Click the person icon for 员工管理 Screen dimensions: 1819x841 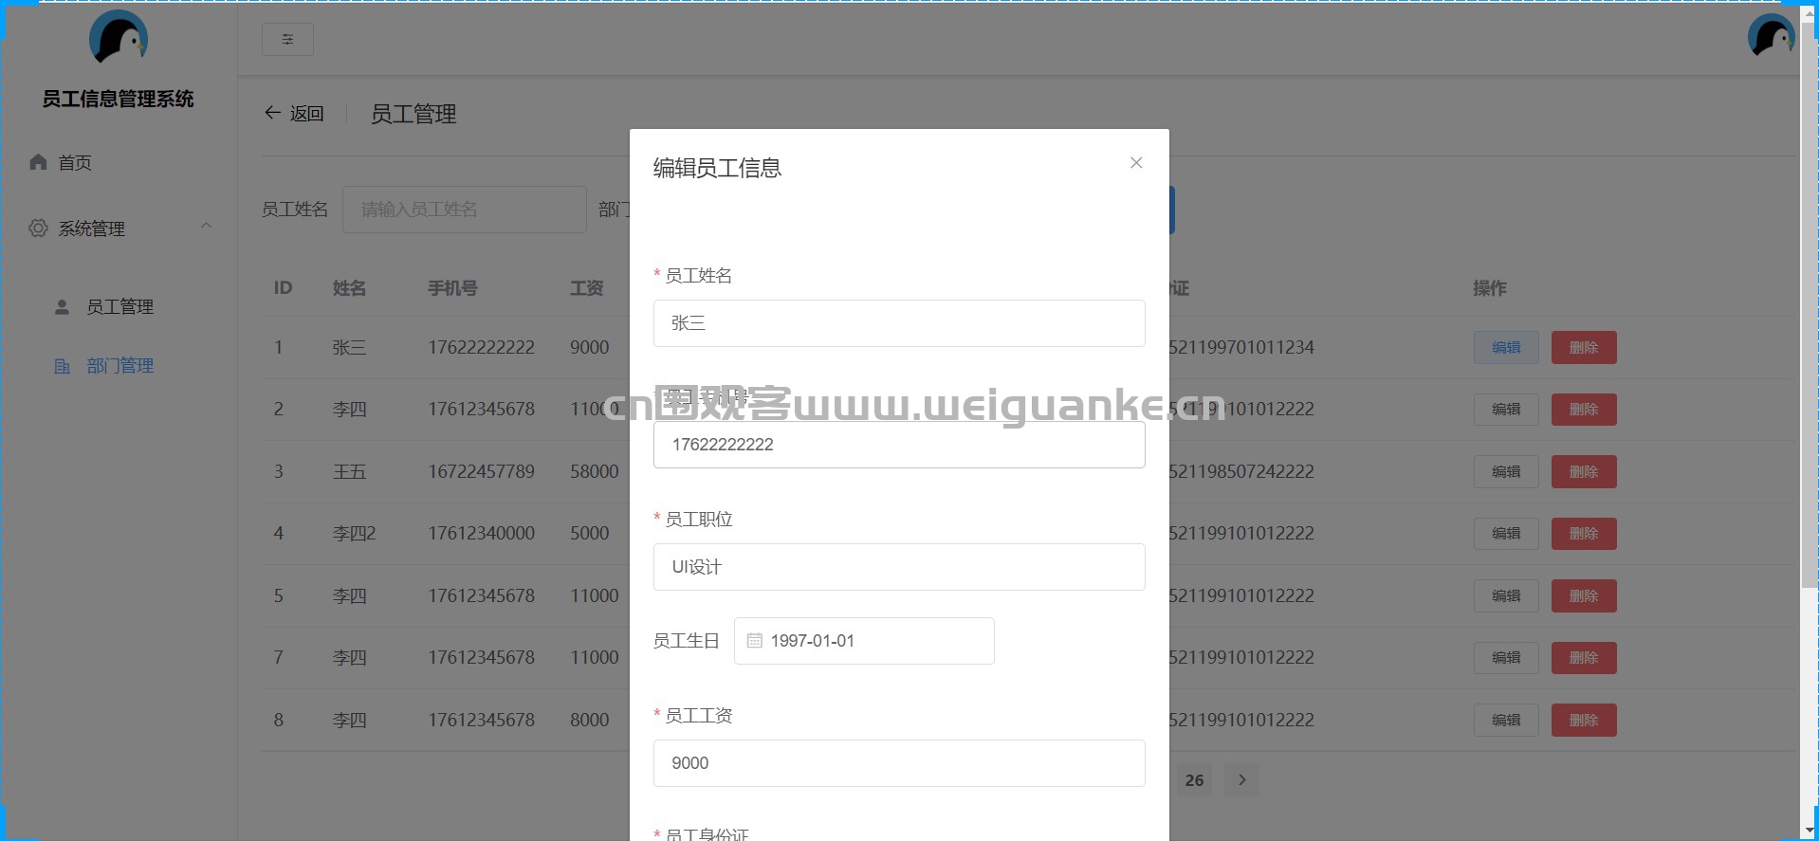click(x=63, y=307)
